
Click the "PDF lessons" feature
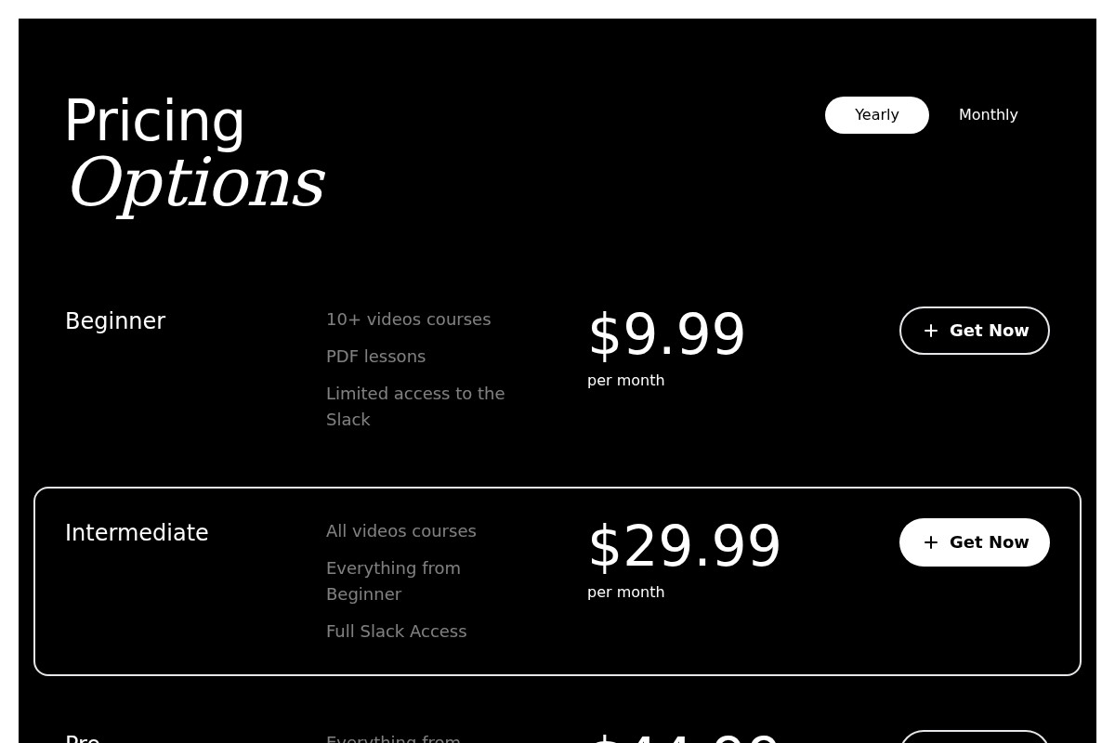pos(375,357)
